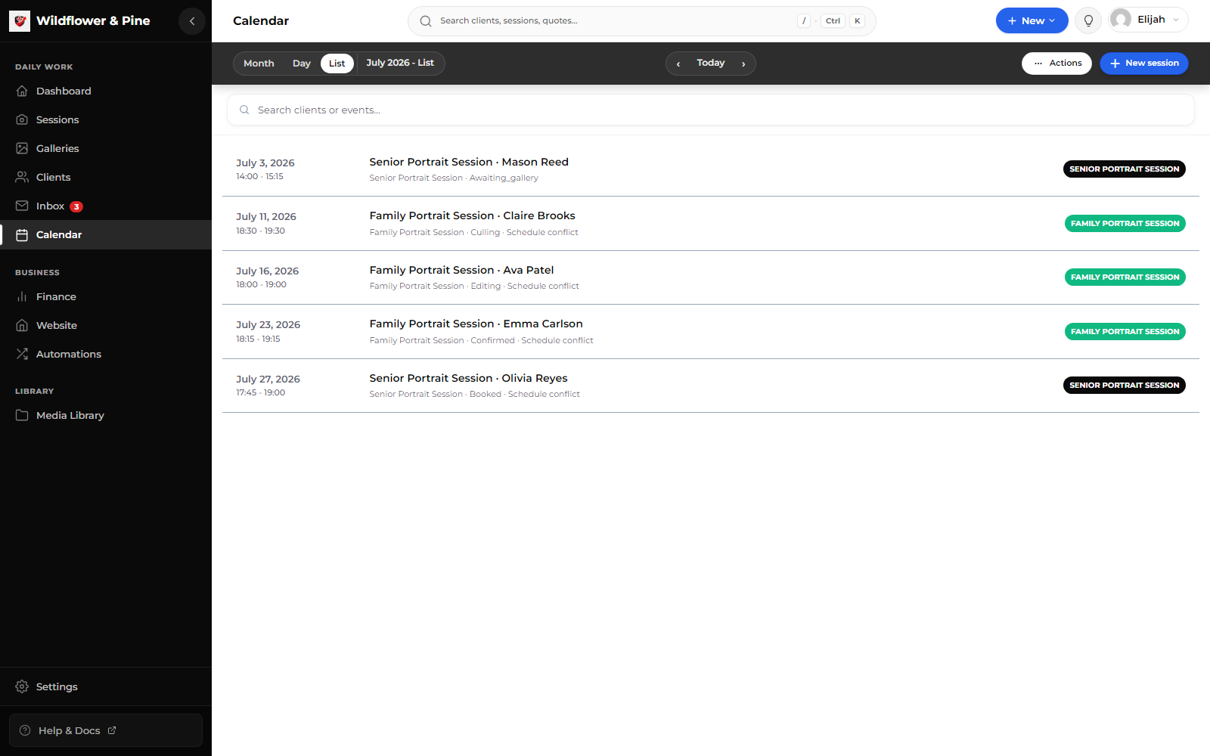Go to previous period arrow

point(678,64)
